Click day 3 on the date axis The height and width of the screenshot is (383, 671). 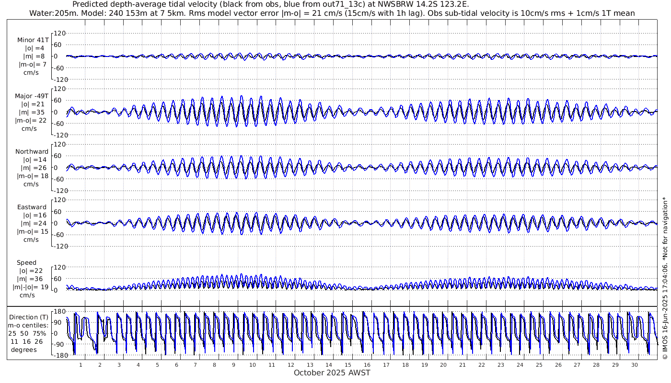tap(119, 364)
